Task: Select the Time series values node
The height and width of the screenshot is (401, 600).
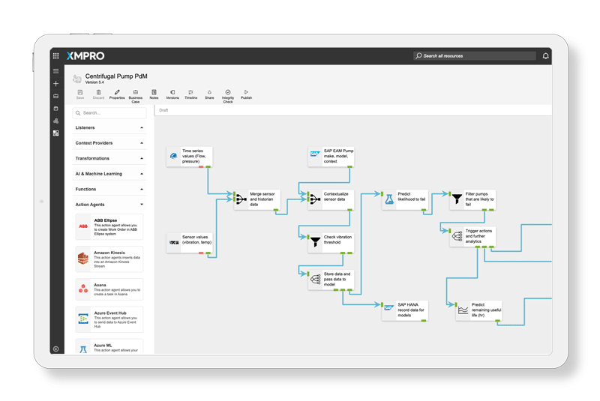Action: click(190, 157)
